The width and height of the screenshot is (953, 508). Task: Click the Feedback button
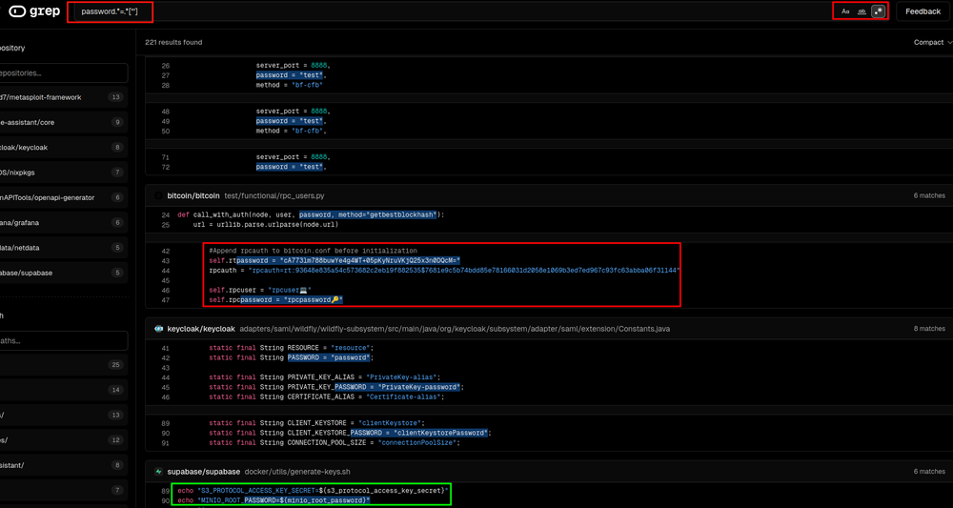click(x=923, y=11)
